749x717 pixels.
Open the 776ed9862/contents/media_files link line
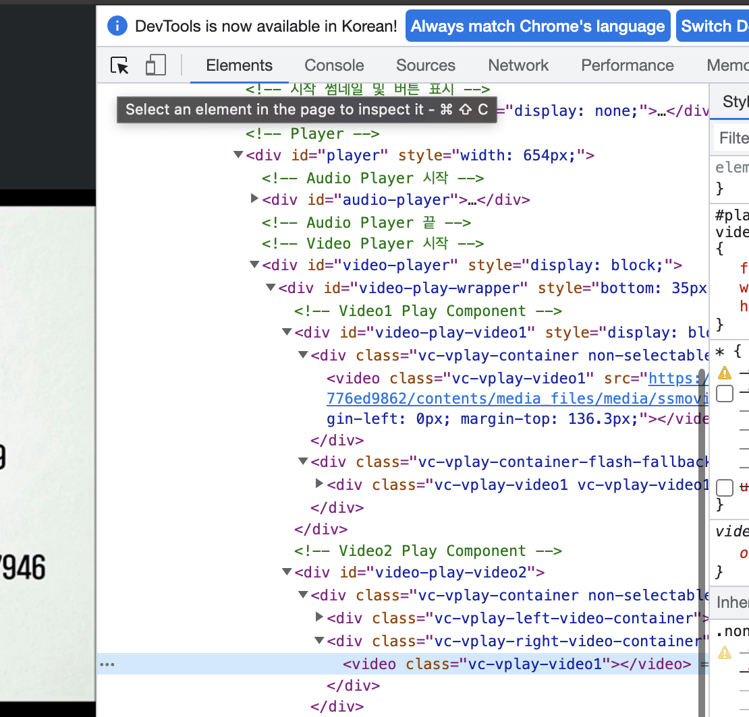[518, 398]
